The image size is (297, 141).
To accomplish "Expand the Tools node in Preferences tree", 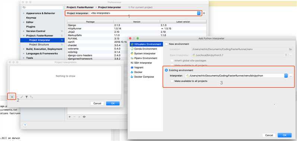I will pos(24,58).
